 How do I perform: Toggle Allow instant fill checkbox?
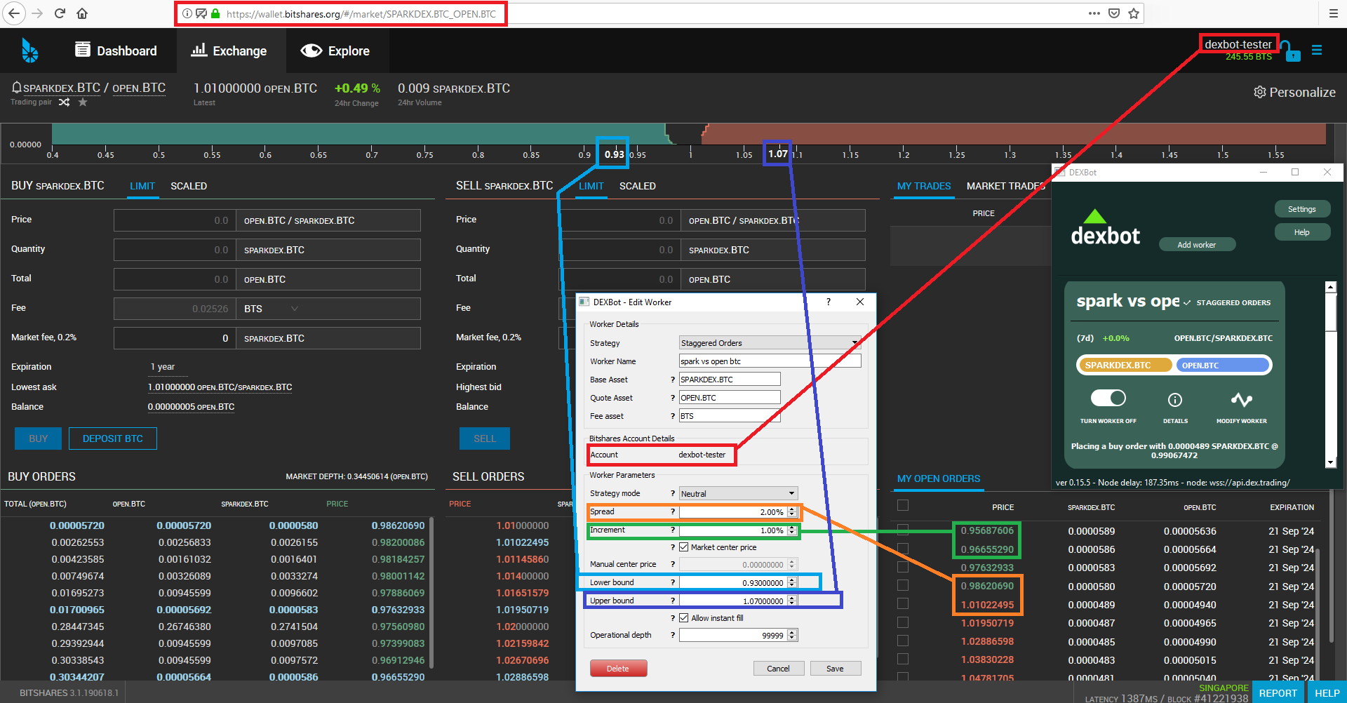point(683,618)
